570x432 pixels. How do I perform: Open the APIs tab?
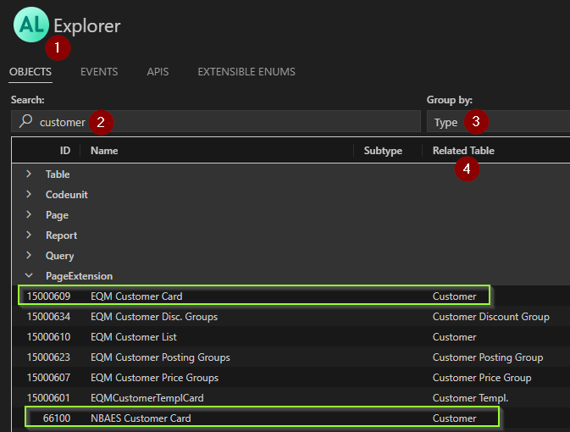tap(158, 72)
